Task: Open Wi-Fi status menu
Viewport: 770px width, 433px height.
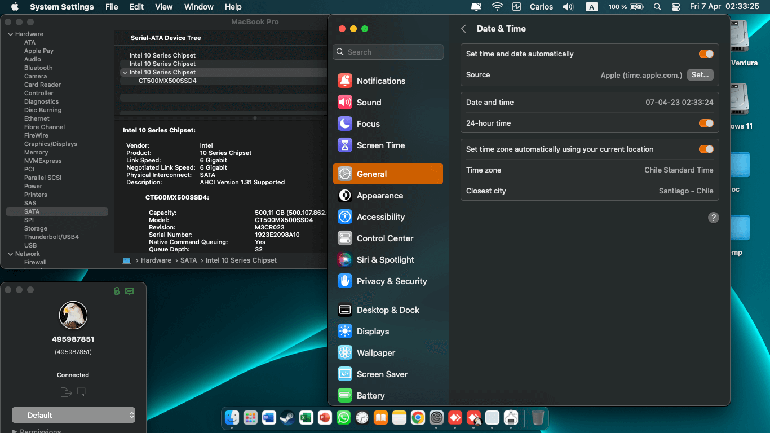Action: [x=497, y=7]
